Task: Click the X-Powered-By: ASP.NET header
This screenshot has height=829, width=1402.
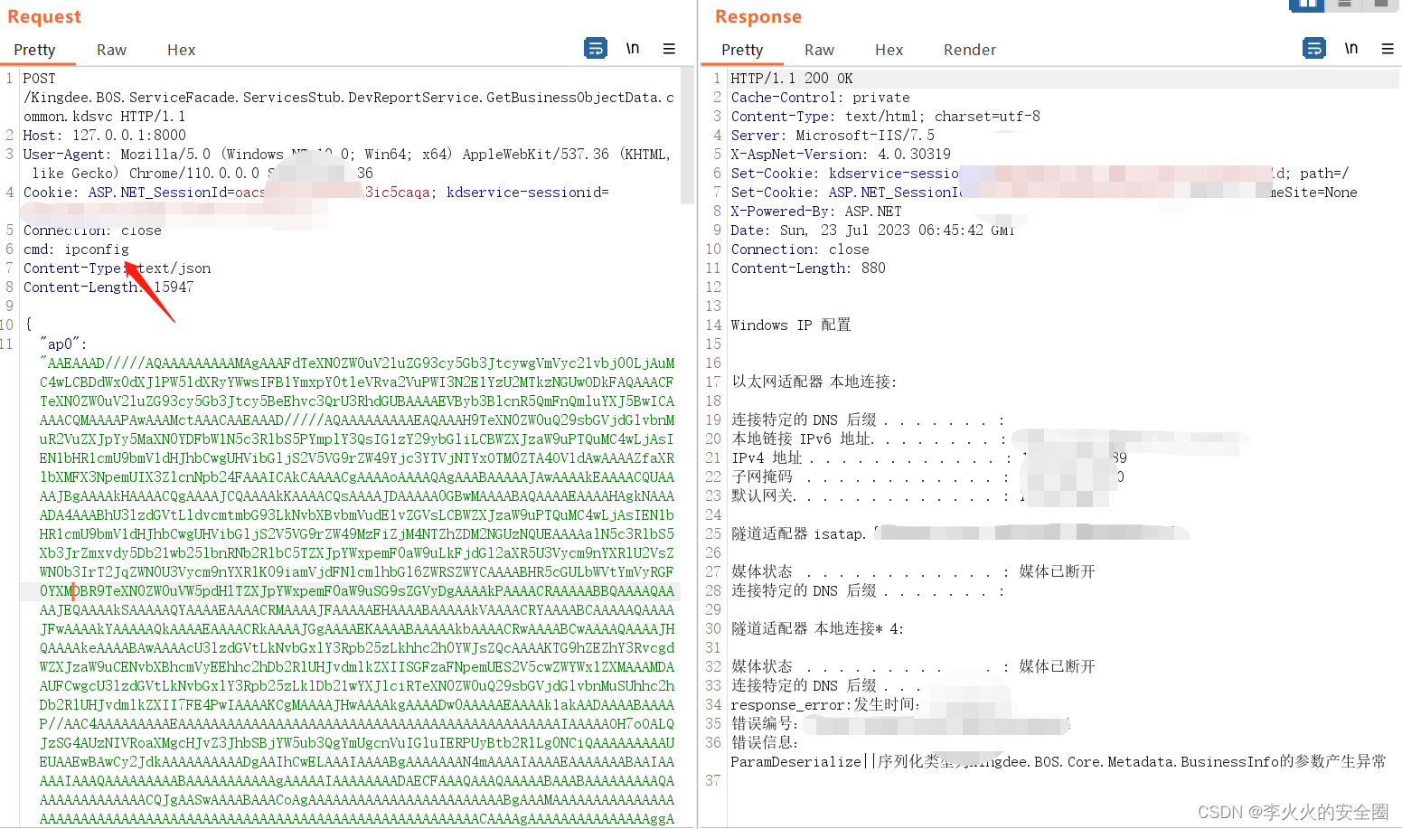Action: (x=816, y=212)
